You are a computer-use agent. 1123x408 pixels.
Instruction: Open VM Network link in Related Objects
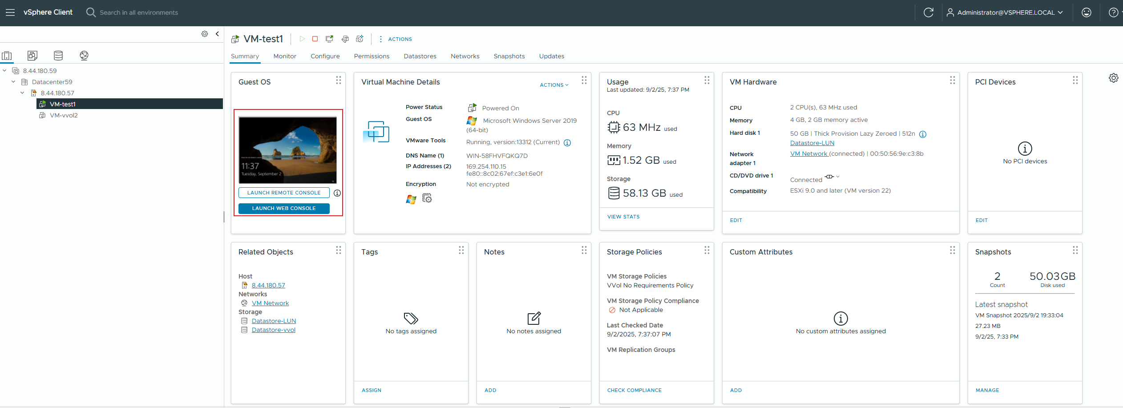270,303
